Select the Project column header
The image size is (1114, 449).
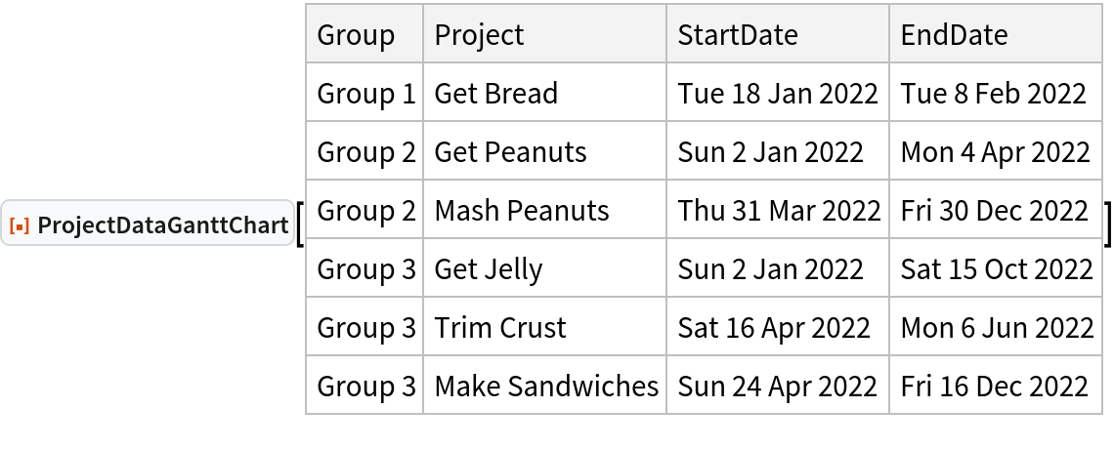click(544, 35)
